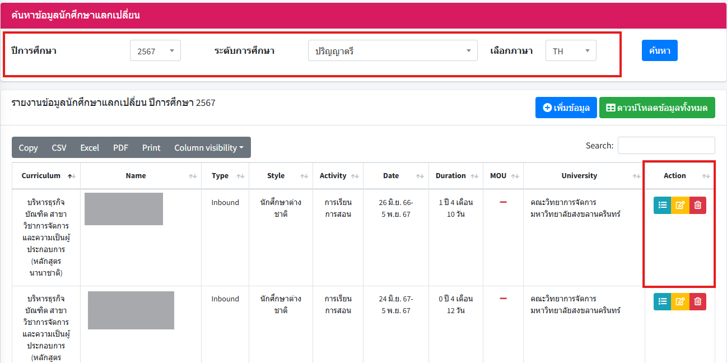Click the yellow edit icon in first row
Image resolution: width=727 pixels, height=363 pixels.
680,206
